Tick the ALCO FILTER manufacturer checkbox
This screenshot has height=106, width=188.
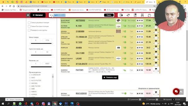click(x=30, y=80)
